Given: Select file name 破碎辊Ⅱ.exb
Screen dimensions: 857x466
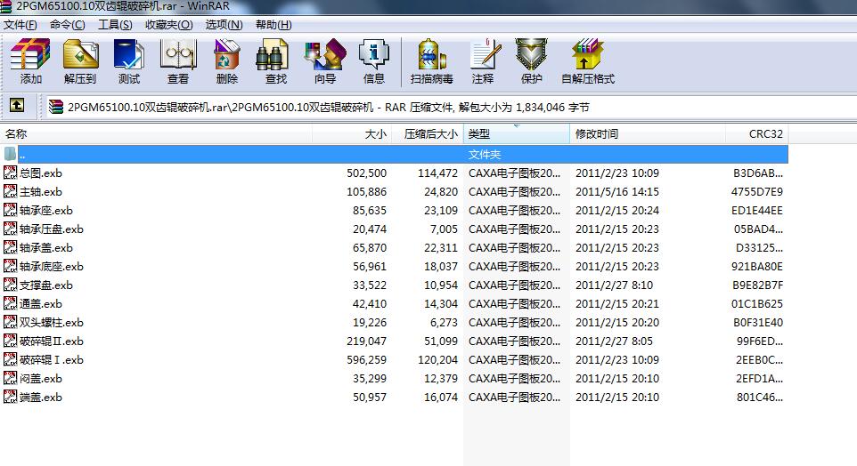Looking at the screenshot, I should coord(52,341).
